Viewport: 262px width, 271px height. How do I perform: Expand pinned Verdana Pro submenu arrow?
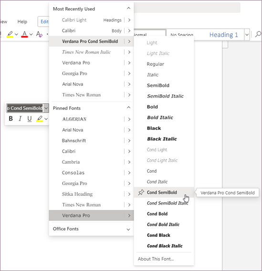coord(129,216)
